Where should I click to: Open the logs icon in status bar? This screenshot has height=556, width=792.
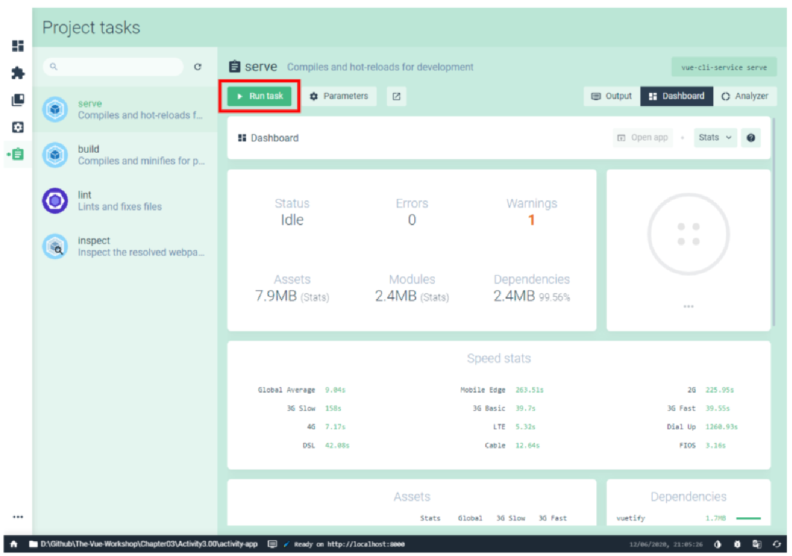click(272, 544)
